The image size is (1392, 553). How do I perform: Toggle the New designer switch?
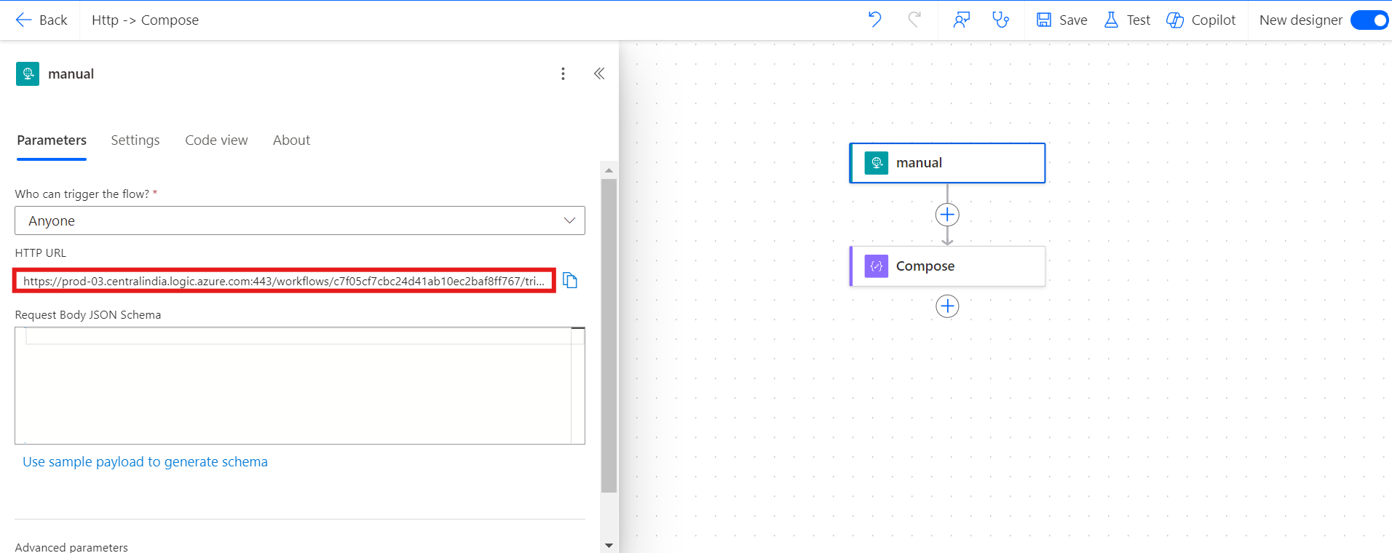[1369, 20]
